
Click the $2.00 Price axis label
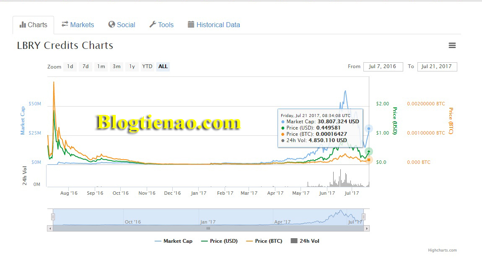pos(383,104)
